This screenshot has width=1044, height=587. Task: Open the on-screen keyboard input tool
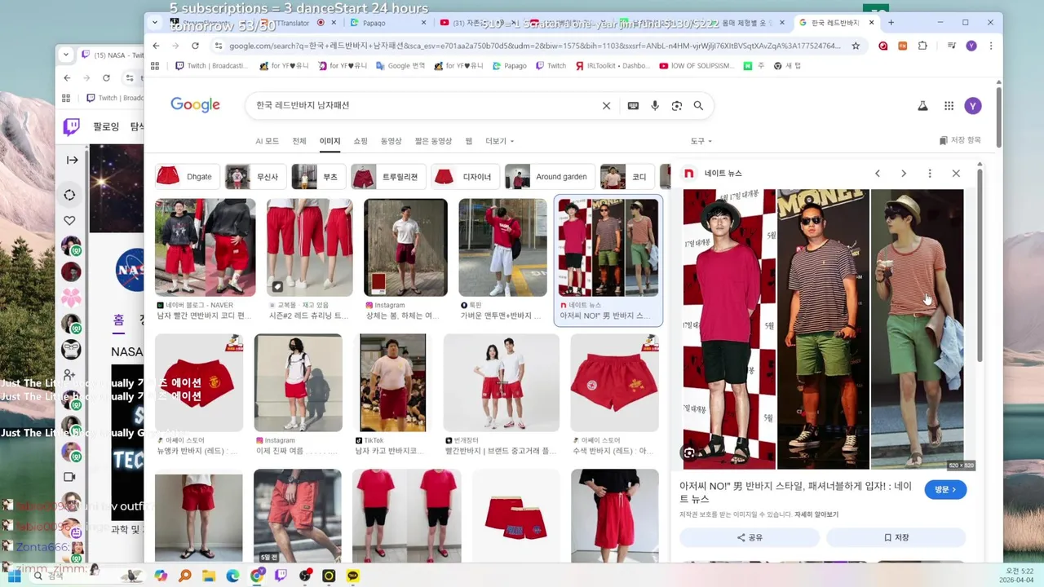pyautogui.click(x=633, y=106)
